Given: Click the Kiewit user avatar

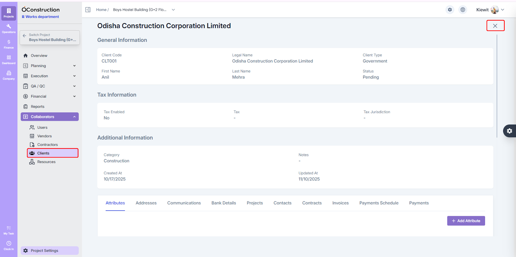Looking at the screenshot, I should click(x=495, y=10).
